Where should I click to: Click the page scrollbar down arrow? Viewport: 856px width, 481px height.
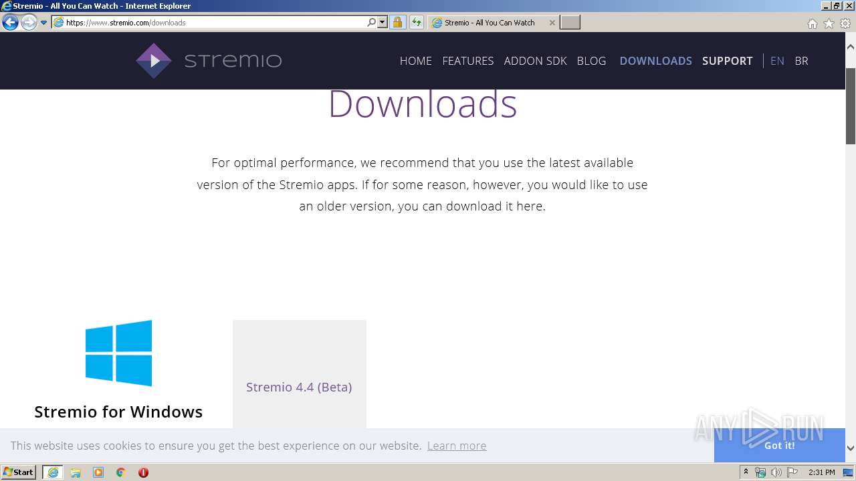(x=851, y=448)
